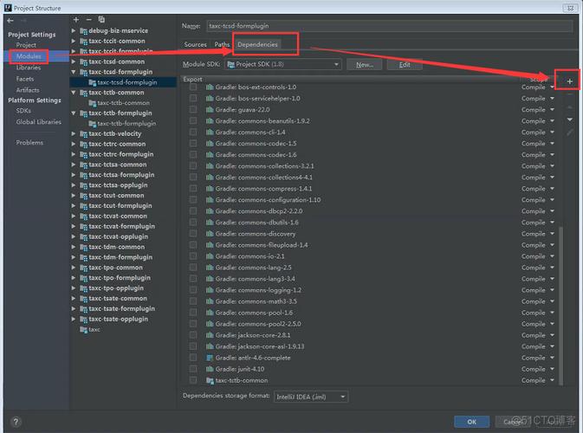Click the Edit SDK button
Screen dimensions: 583x433
(x=405, y=65)
